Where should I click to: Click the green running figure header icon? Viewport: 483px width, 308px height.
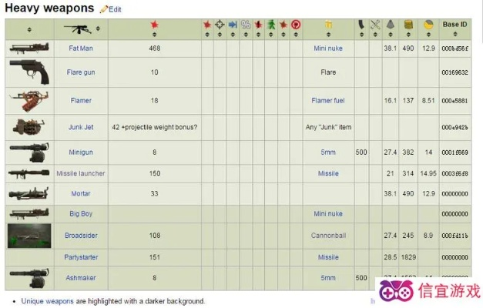point(270,25)
